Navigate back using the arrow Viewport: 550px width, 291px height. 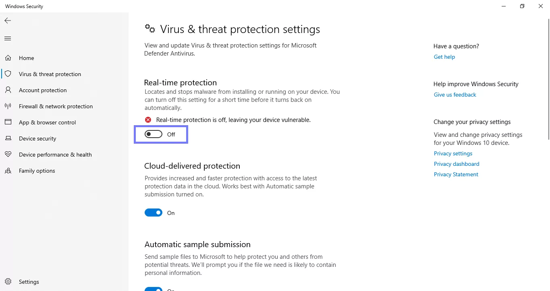click(x=7, y=20)
